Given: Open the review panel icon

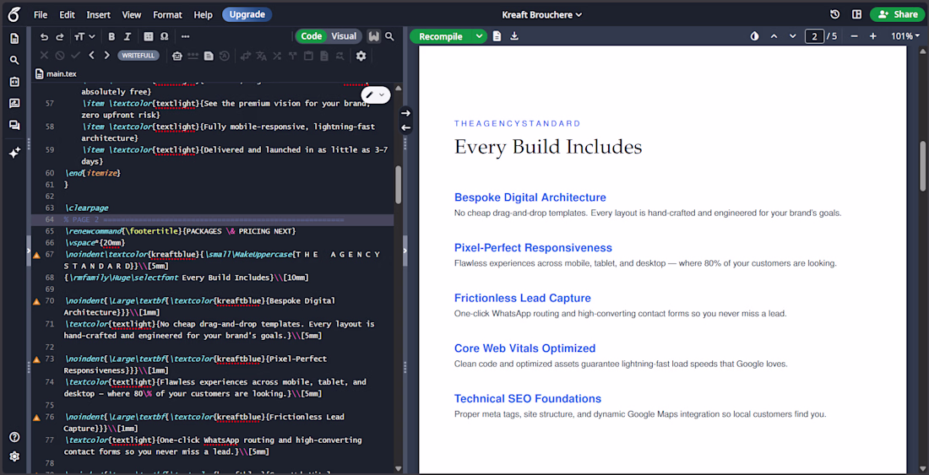Looking at the screenshot, I should 15,104.
